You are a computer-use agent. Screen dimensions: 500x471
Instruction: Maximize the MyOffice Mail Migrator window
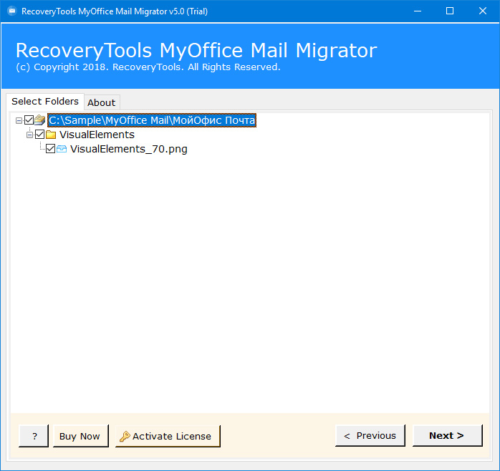[x=450, y=11]
